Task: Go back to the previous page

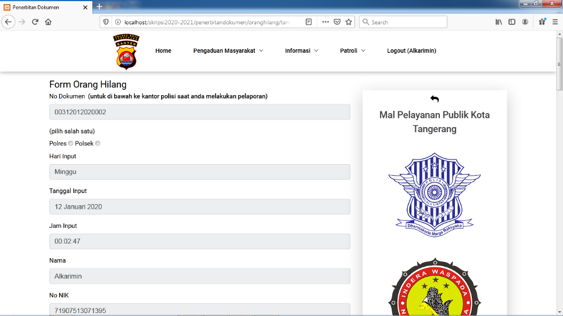Action: (x=8, y=22)
